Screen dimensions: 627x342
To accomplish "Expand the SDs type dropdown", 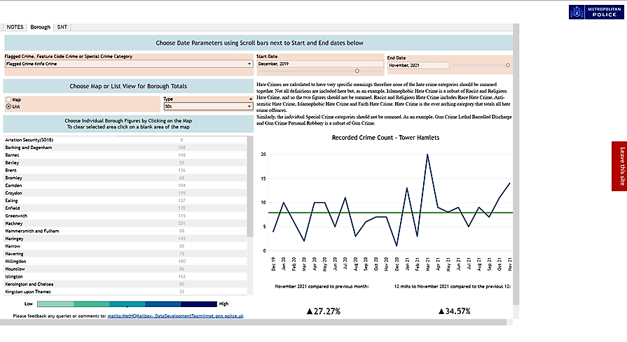I will click(x=207, y=107).
